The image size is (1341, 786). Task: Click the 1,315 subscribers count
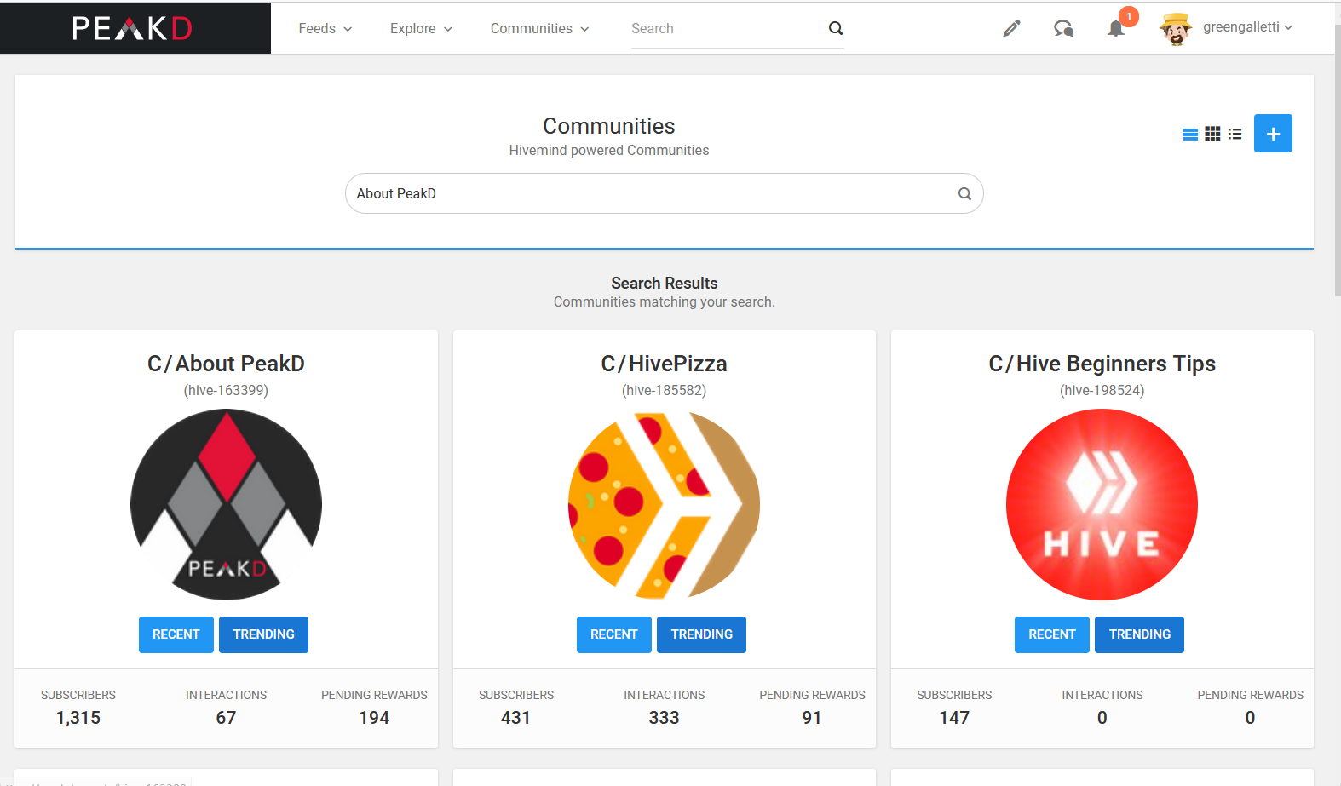click(x=78, y=718)
